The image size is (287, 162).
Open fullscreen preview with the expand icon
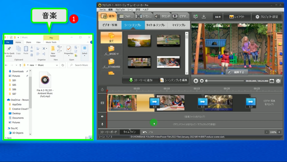[x=278, y=81]
